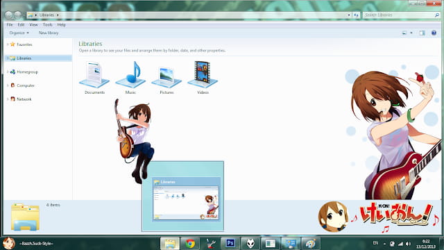The image size is (444, 250).
Task: Go forward with the Forward arrow button
Action: tap(18, 15)
